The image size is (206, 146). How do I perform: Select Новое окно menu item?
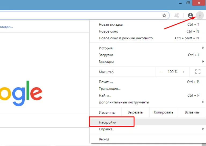148,32
